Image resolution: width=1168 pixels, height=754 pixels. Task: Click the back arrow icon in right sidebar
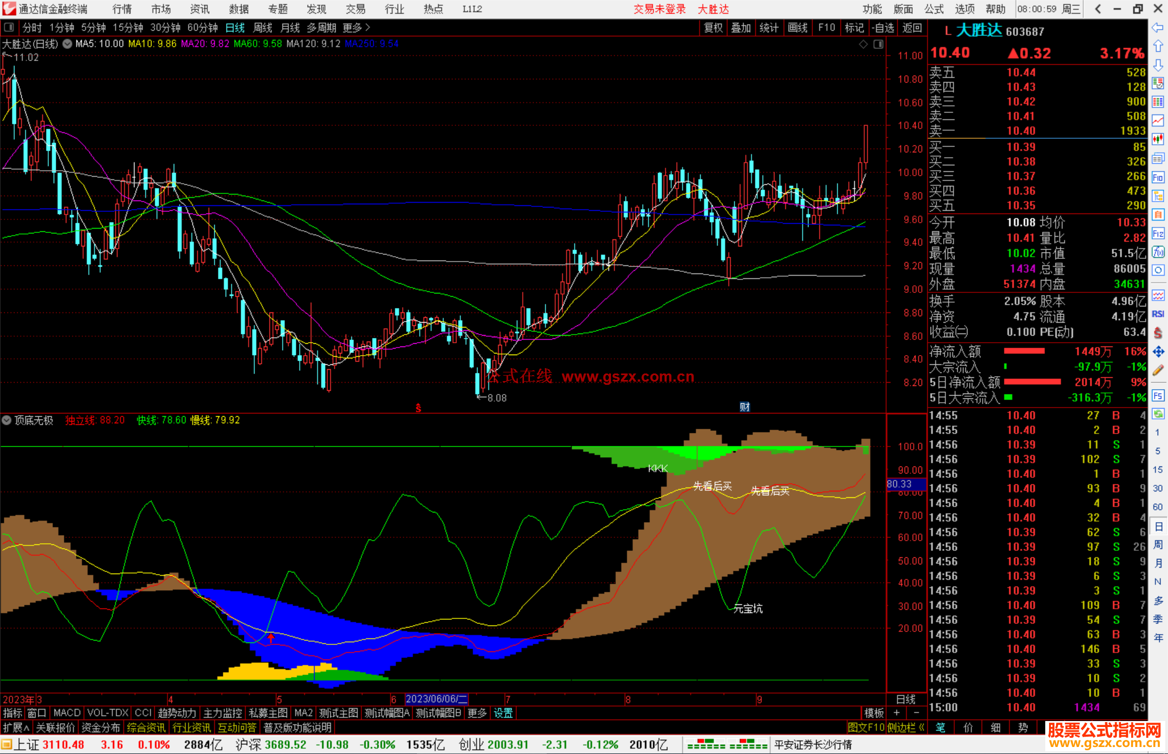click(x=1158, y=28)
